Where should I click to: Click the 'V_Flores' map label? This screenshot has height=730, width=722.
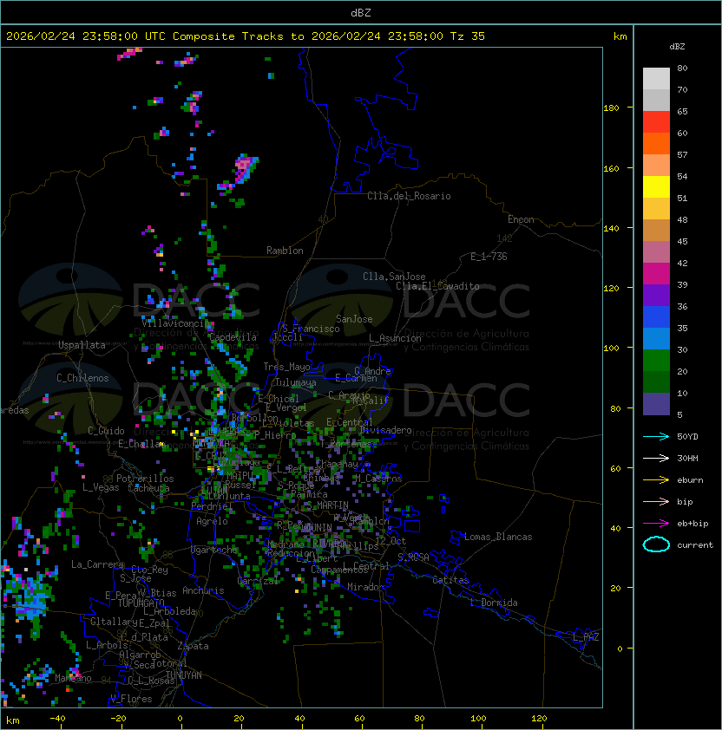(x=131, y=699)
